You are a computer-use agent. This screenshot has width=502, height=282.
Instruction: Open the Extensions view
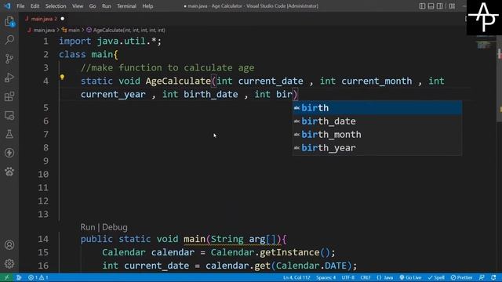pos(9,96)
